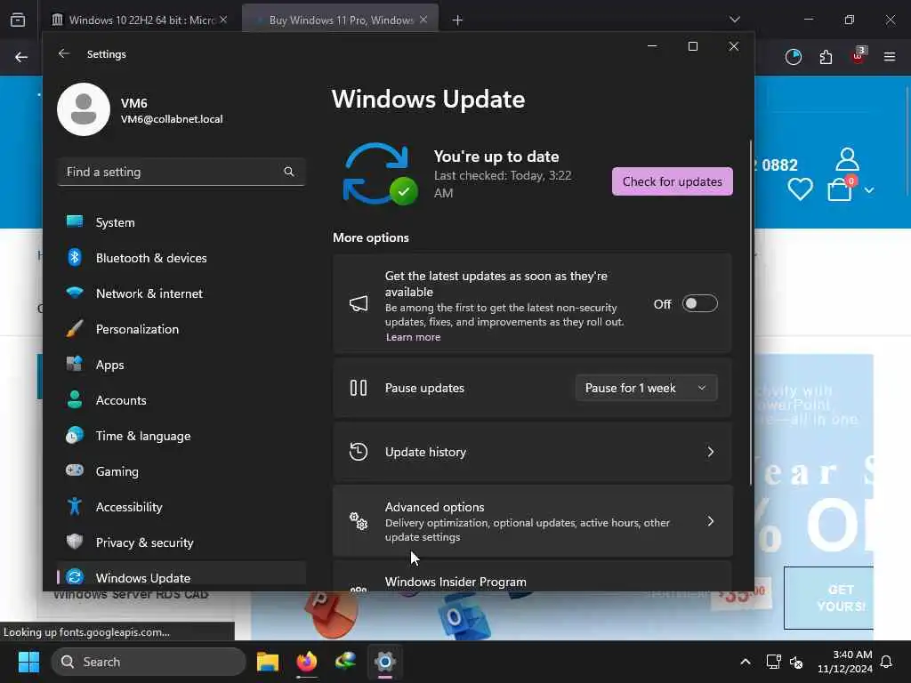Click the Settings back arrow
The image size is (911, 683).
64,53
